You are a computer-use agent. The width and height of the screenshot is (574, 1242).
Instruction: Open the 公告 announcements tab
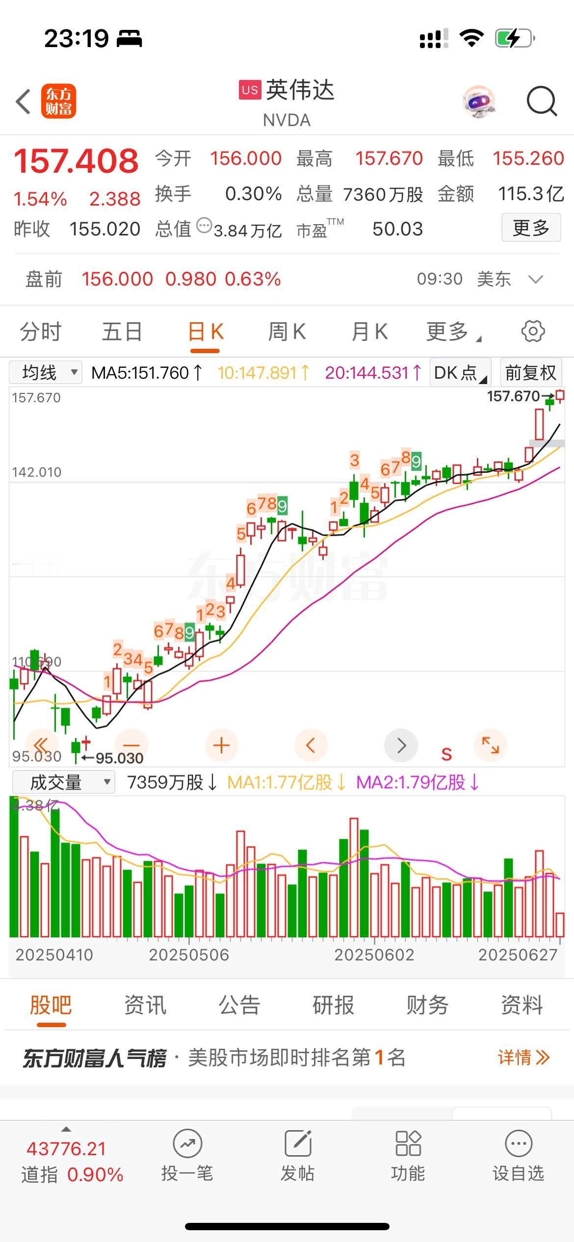[x=239, y=1005]
